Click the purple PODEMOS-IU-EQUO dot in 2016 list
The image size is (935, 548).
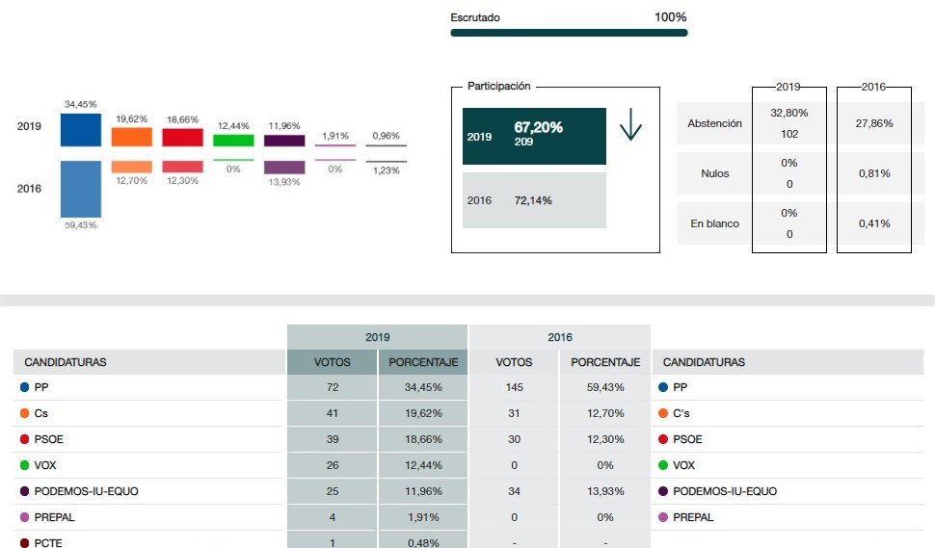coord(663,491)
